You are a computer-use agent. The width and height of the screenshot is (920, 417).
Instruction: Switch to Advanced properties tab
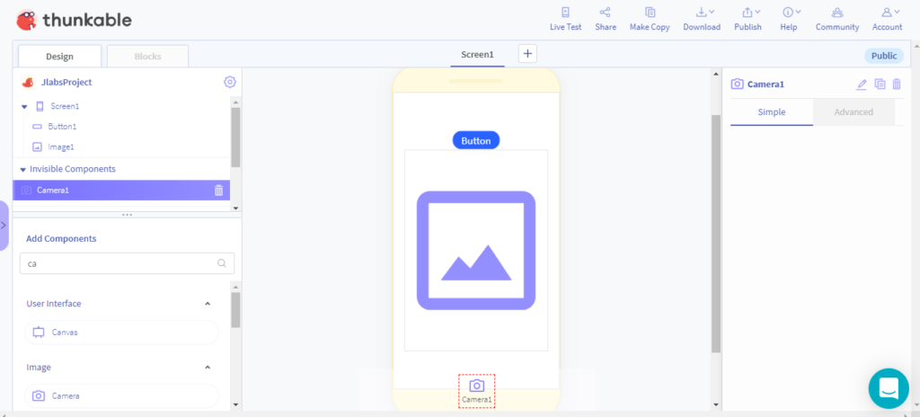pos(854,112)
